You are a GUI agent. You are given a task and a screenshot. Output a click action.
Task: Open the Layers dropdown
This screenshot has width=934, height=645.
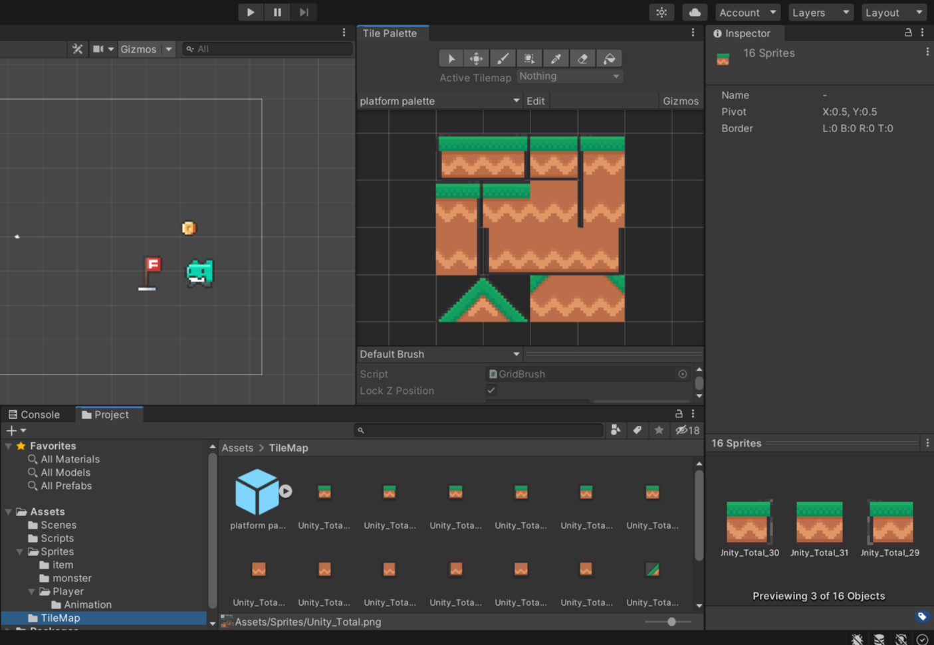click(x=820, y=13)
